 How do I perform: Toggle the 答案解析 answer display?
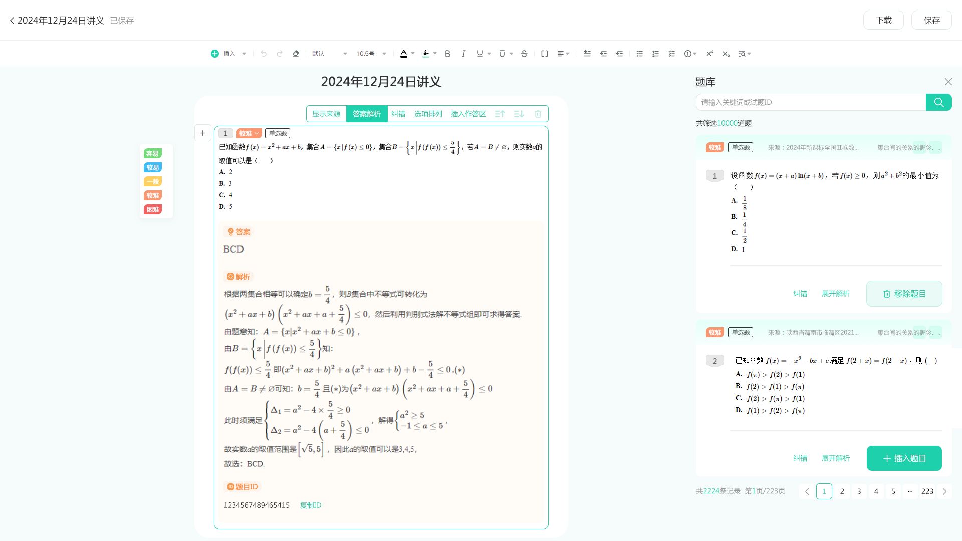[x=367, y=114]
